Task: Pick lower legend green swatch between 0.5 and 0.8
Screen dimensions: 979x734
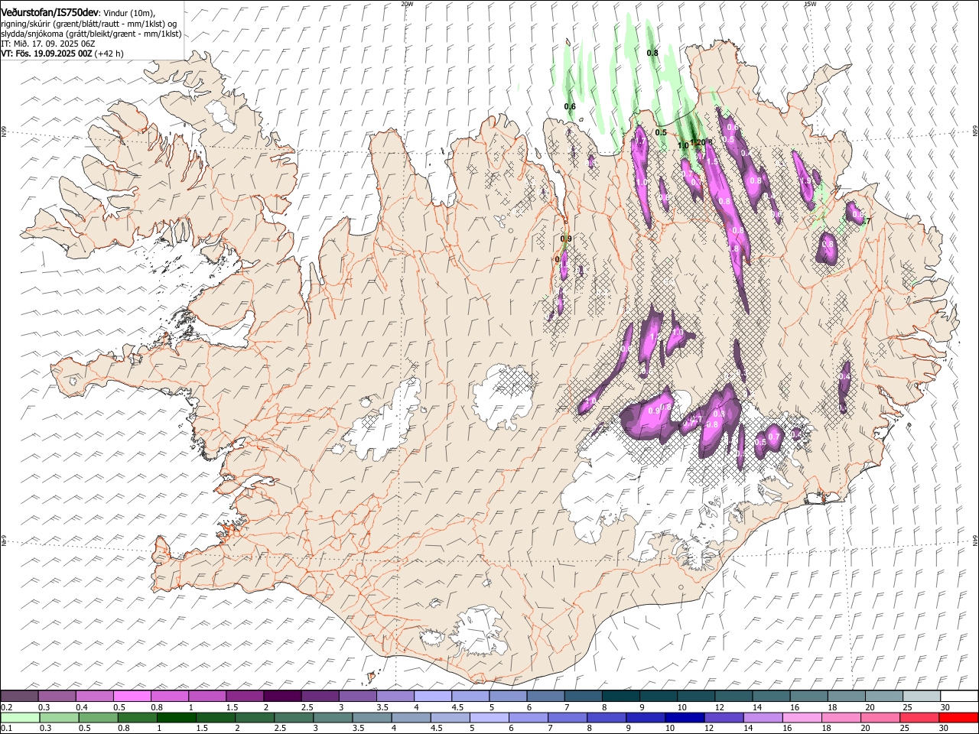Action: tap(98, 718)
